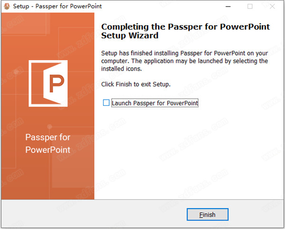Screen dimensions: 285x229
Task: Click 'Click Finish to exit Setup.' text
Action: 136,84
